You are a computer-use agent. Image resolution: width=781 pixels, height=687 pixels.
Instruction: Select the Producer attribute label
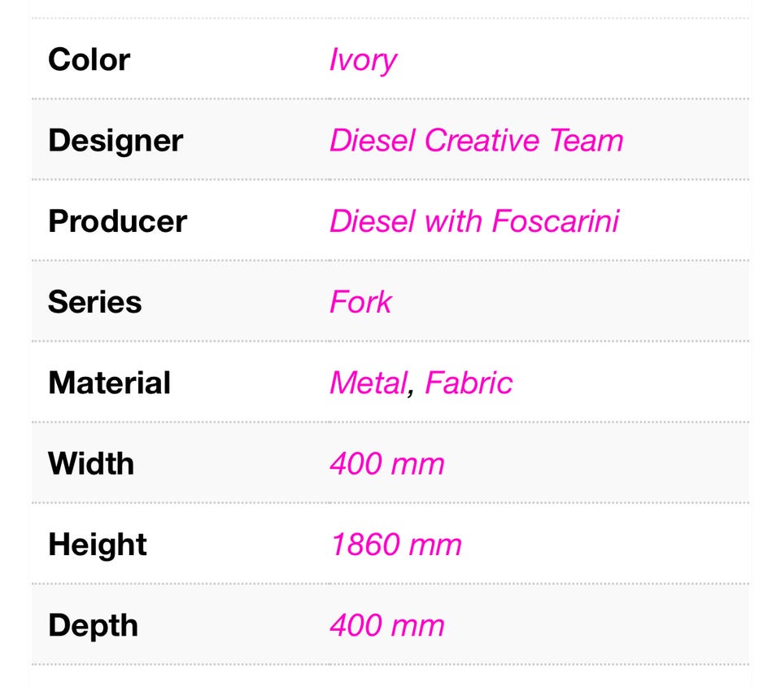point(117,221)
